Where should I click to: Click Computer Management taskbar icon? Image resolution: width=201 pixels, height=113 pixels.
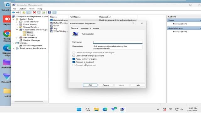coord(122,110)
